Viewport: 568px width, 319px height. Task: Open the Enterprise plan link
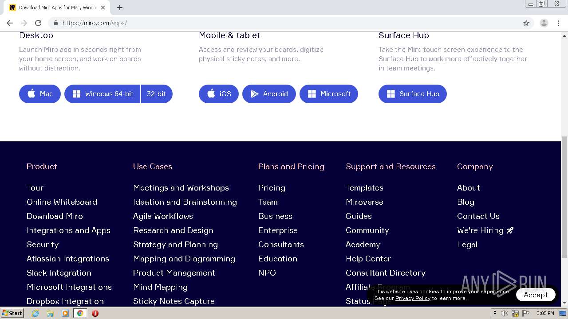(x=278, y=230)
